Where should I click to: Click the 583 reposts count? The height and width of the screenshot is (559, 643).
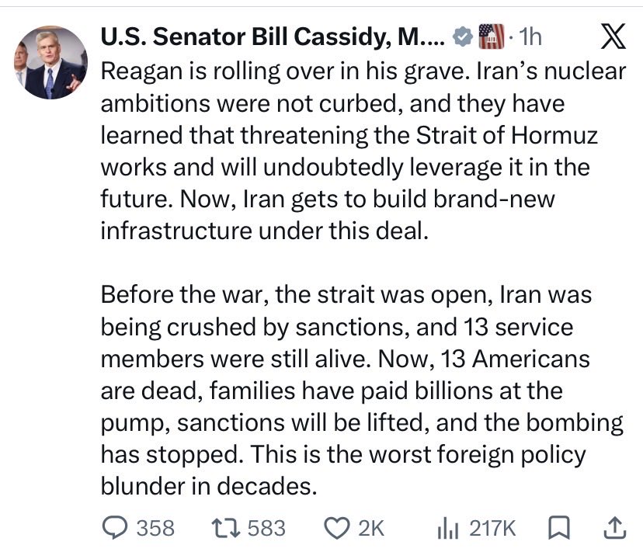click(x=266, y=528)
